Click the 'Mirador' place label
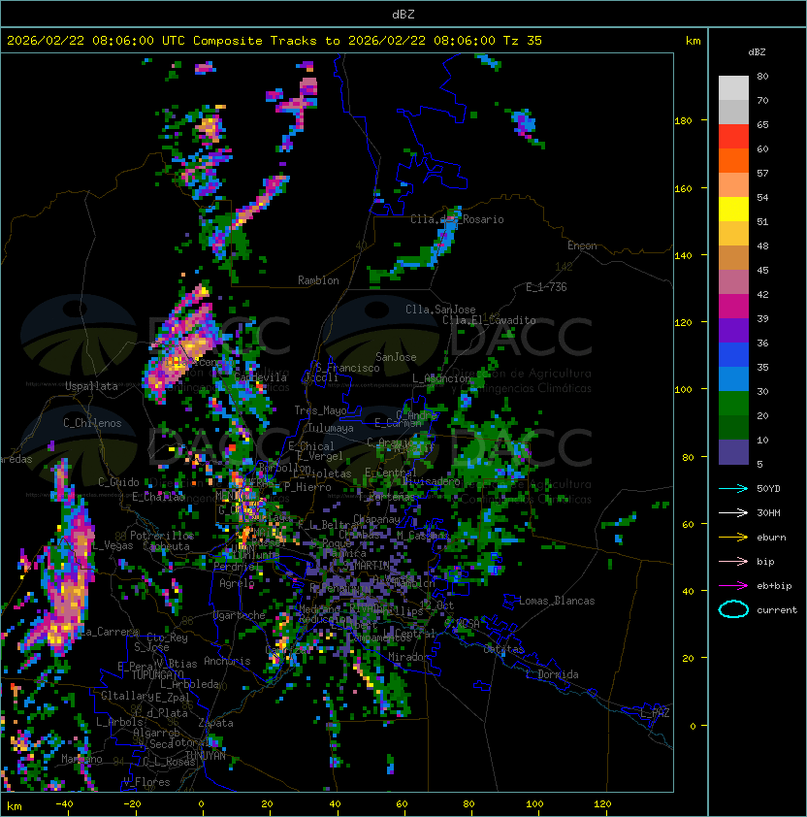This screenshot has height=817, width=807. coord(408,658)
